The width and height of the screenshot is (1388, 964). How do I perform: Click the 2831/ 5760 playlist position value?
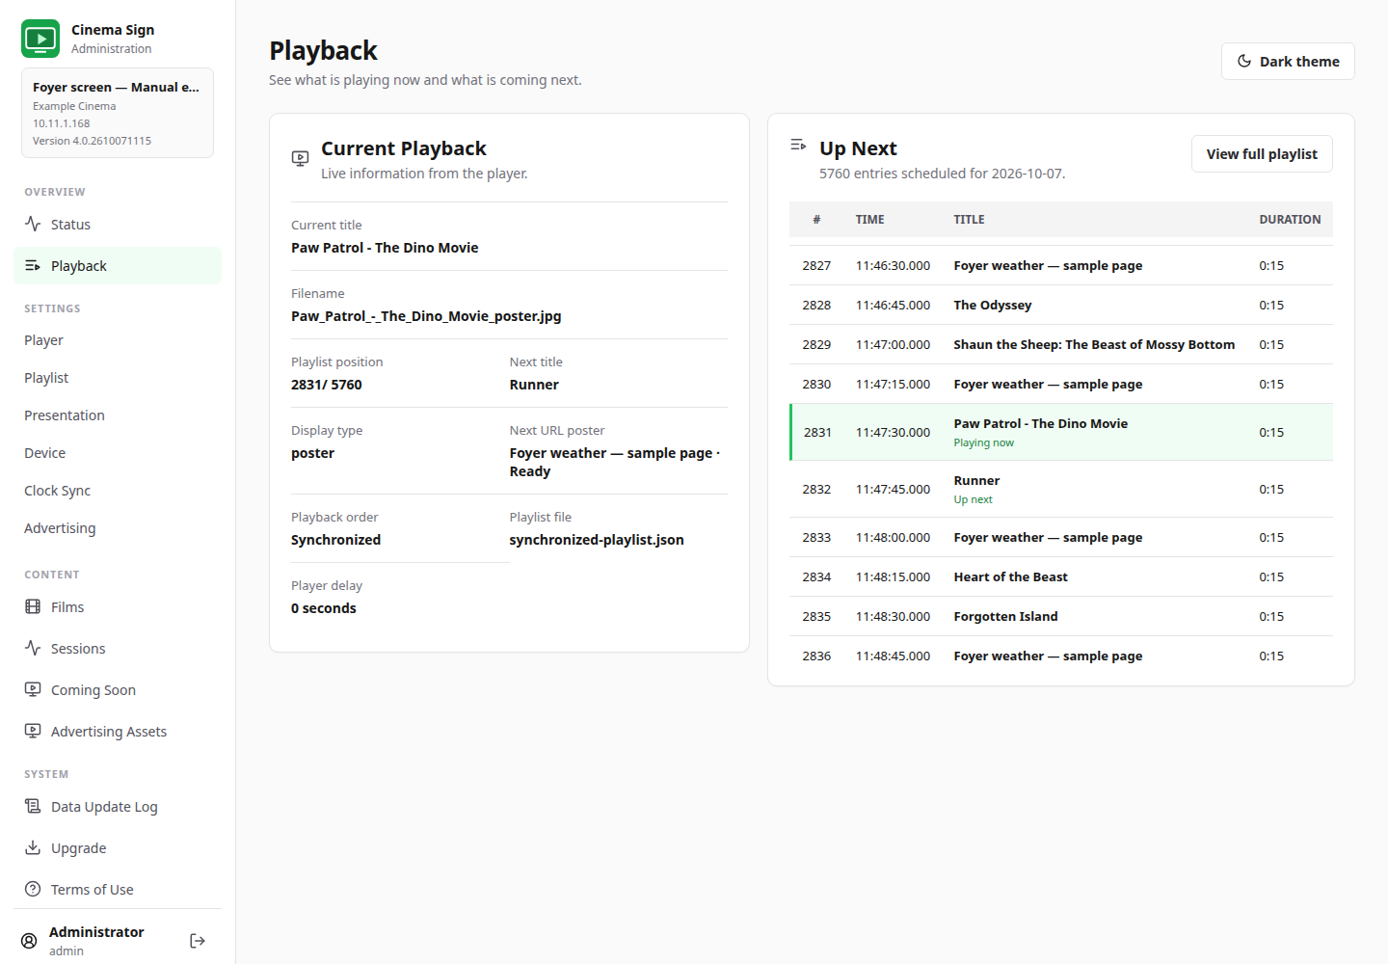[x=327, y=384]
